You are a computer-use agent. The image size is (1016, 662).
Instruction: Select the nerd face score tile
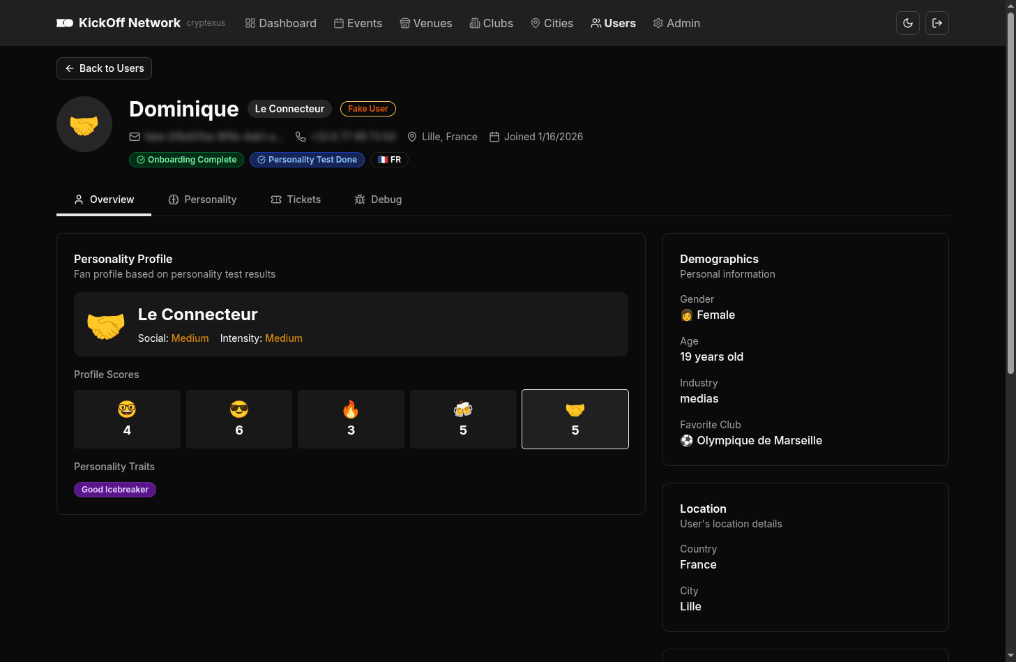127,419
